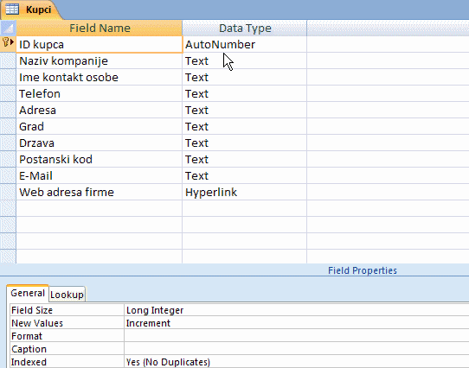This screenshot has height=368, width=469.
Task: Click the primary key icon beside ID kupca
Action: [6, 42]
